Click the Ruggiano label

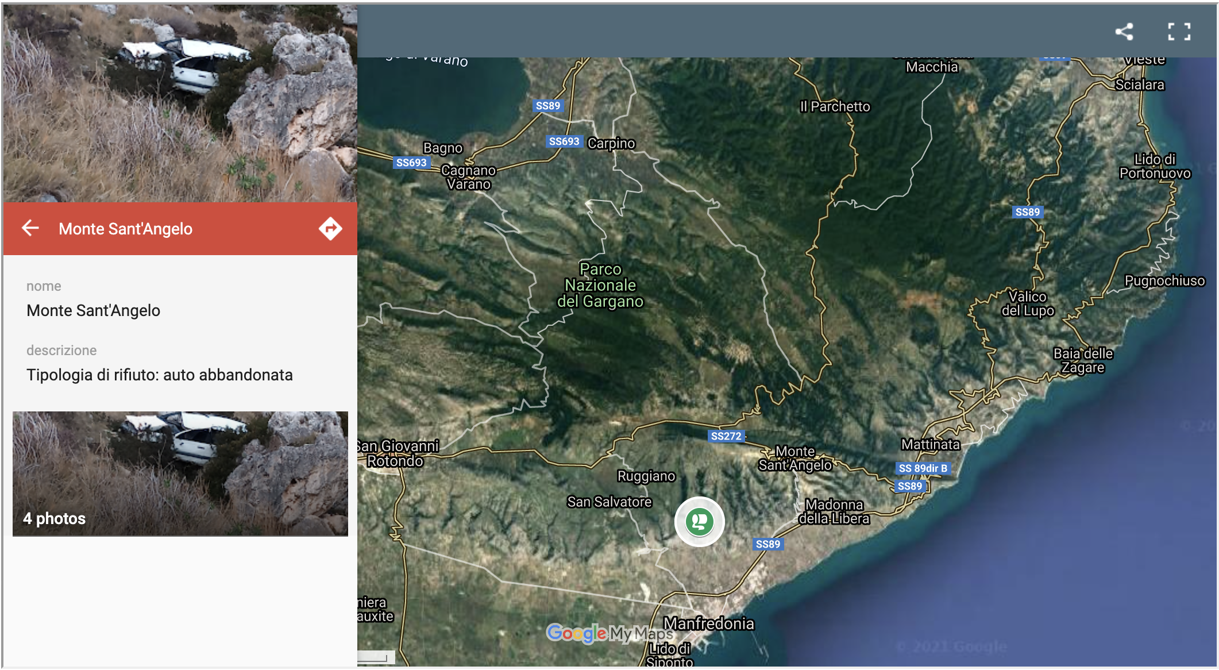click(646, 476)
